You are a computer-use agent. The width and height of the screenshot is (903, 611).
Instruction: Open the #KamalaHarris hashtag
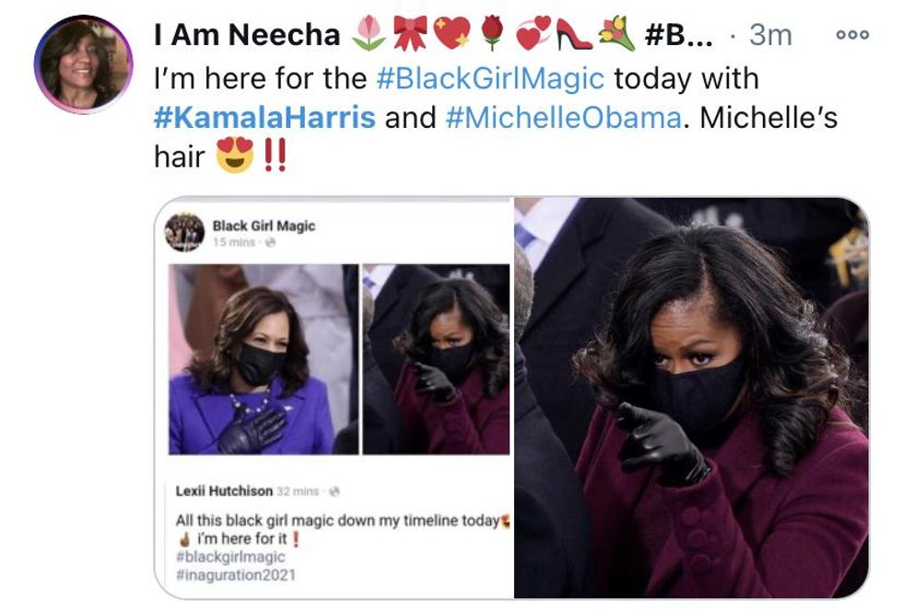click(264, 118)
